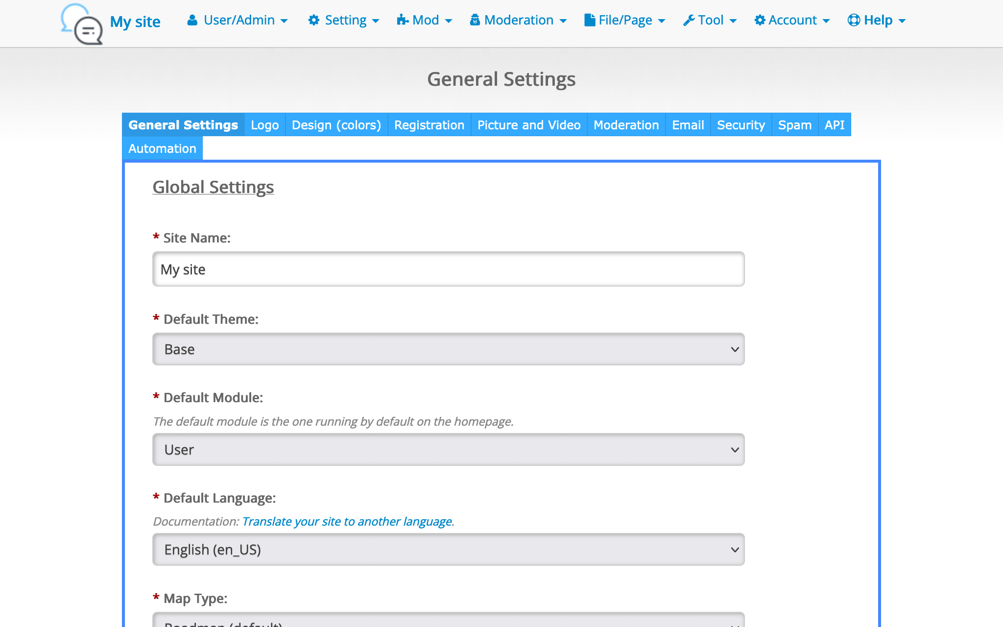Click the Account cog icon
Image resolution: width=1003 pixels, height=627 pixels.
pyautogui.click(x=760, y=20)
